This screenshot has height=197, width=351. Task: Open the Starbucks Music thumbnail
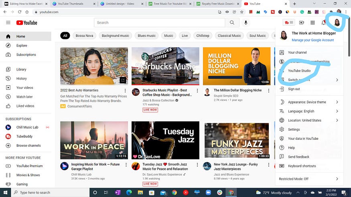[x=165, y=66]
